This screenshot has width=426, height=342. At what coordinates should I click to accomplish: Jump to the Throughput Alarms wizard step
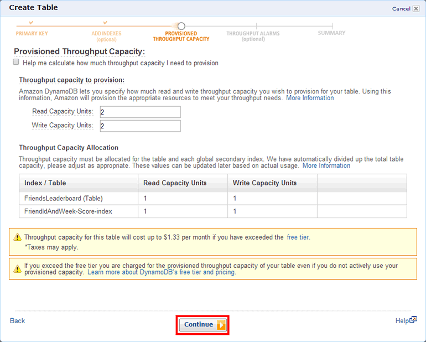pyautogui.click(x=253, y=33)
